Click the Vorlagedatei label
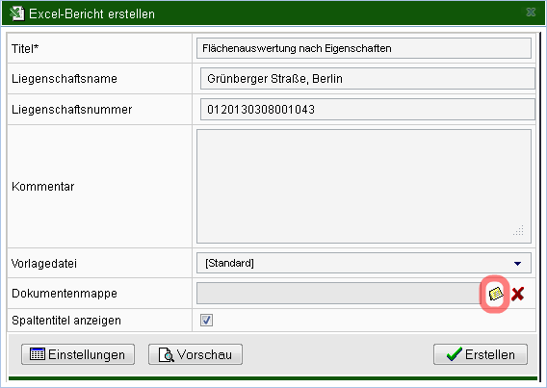 [x=44, y=263]
